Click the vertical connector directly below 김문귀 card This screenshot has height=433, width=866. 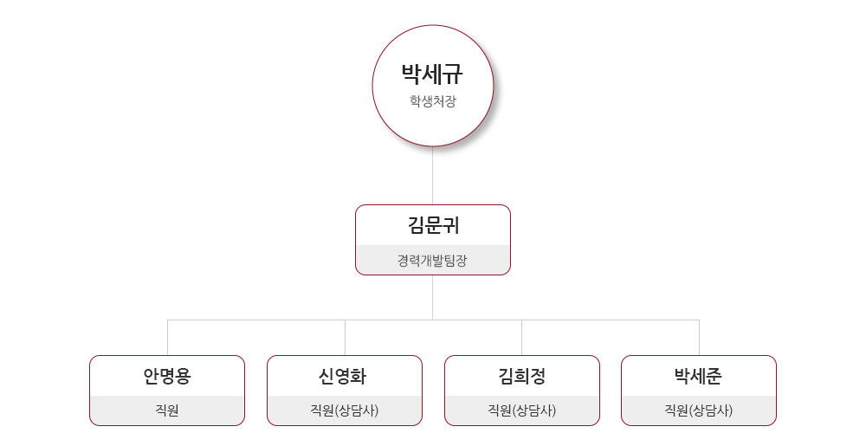tap(432, 297)
